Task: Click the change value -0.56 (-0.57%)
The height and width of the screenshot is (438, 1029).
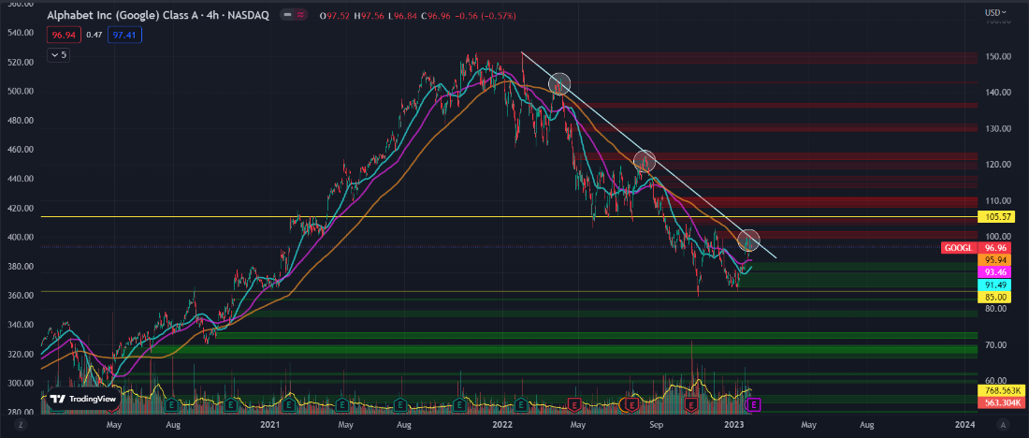Action: tap(485, 16)
